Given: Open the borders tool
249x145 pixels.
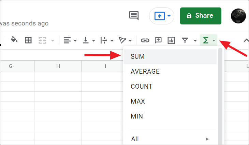Looking at the screenshot, I should click(x=28, y=40).
